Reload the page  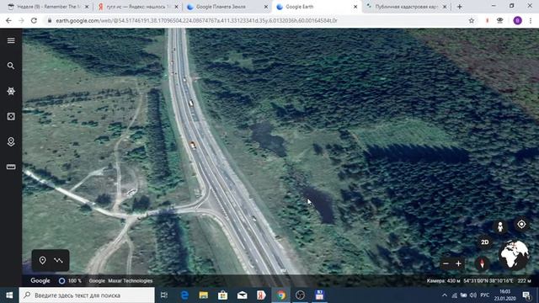(34, 20)
